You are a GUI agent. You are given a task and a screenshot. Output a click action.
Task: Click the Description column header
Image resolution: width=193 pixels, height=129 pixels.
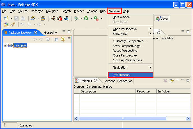(x=88, y=91)
